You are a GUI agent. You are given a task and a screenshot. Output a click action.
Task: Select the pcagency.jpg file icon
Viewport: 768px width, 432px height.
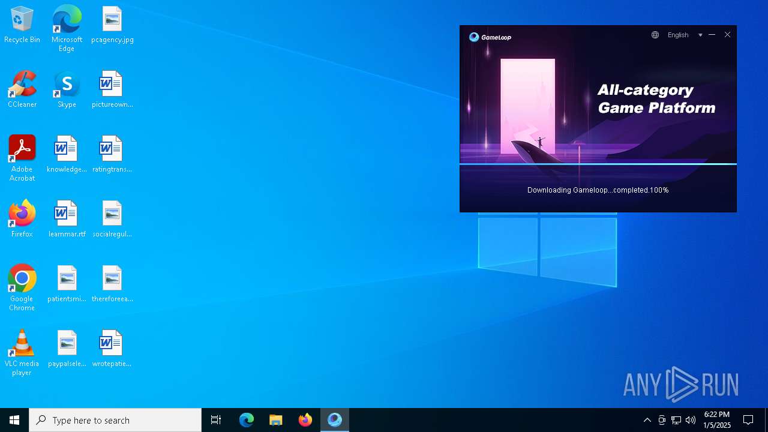pyautogui.click(x=112, y=25)
